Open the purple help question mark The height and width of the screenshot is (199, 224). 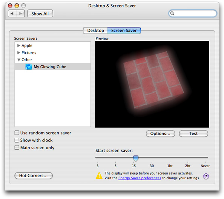[x=206, y=176]
